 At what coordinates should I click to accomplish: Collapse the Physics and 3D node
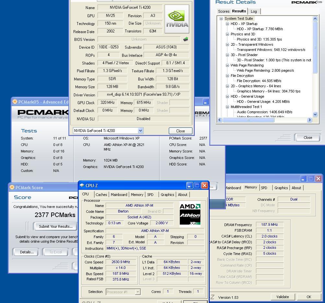pyautogui.click(x=227, y=34)
